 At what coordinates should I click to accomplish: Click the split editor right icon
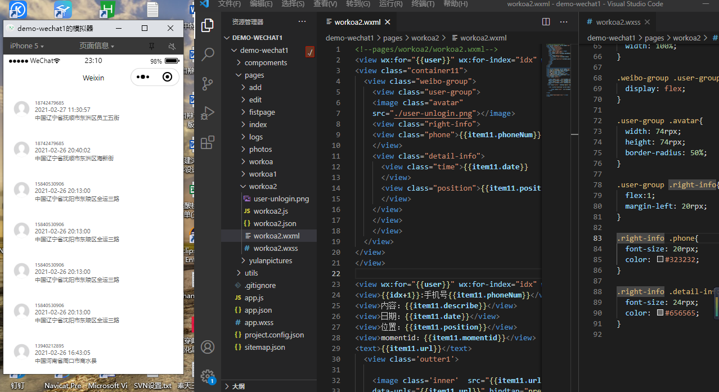pos(546,22)
